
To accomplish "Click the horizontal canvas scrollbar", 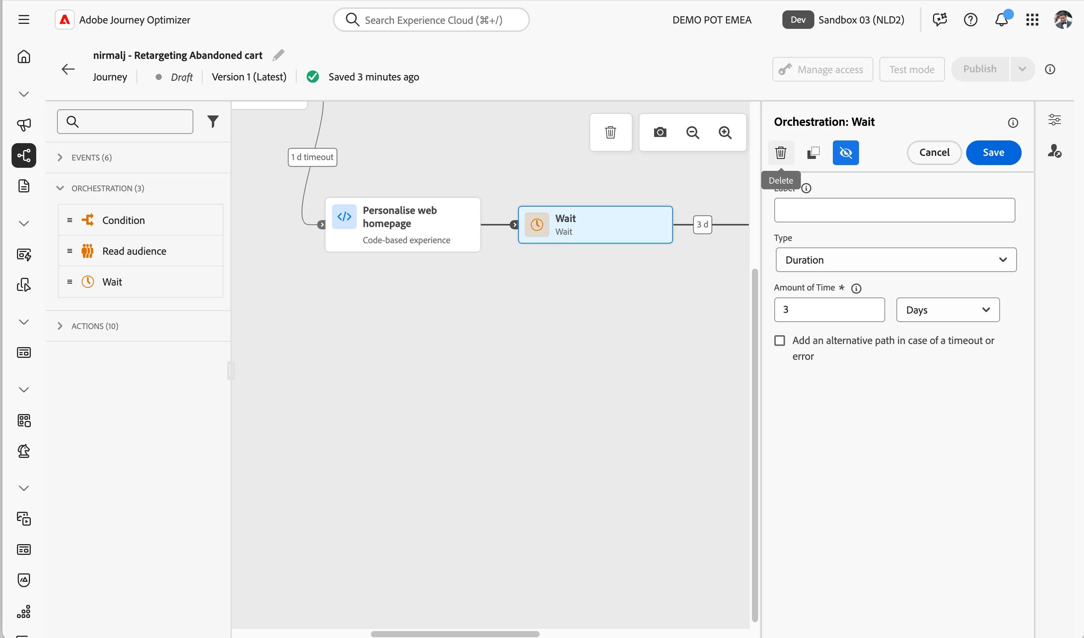I will [455, 634].
